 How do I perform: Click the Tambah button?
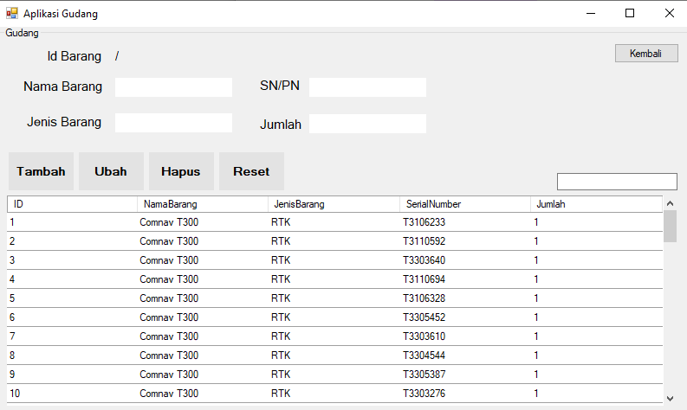click(42, 171)
